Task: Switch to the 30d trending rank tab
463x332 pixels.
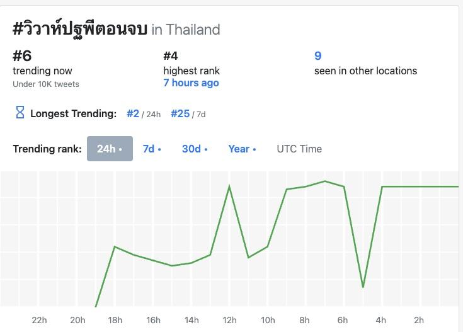Action: point(195,149)
